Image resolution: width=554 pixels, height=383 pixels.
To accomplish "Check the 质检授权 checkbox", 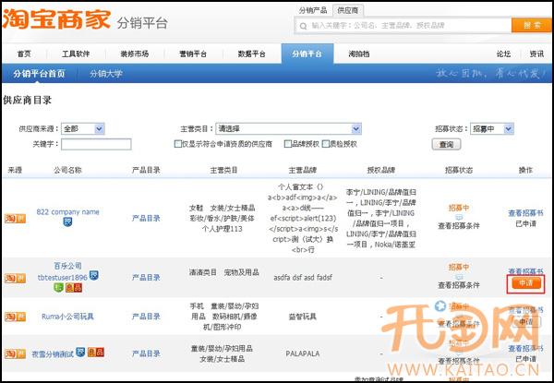I will [326, 144].
